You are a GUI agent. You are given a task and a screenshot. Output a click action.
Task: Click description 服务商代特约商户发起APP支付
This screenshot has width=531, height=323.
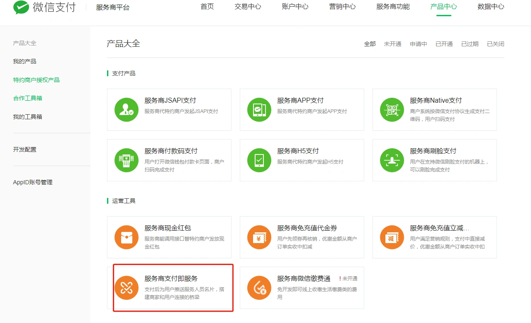[x=312, y=111]
